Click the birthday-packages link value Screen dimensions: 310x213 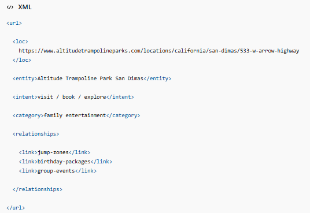[64, 162]
